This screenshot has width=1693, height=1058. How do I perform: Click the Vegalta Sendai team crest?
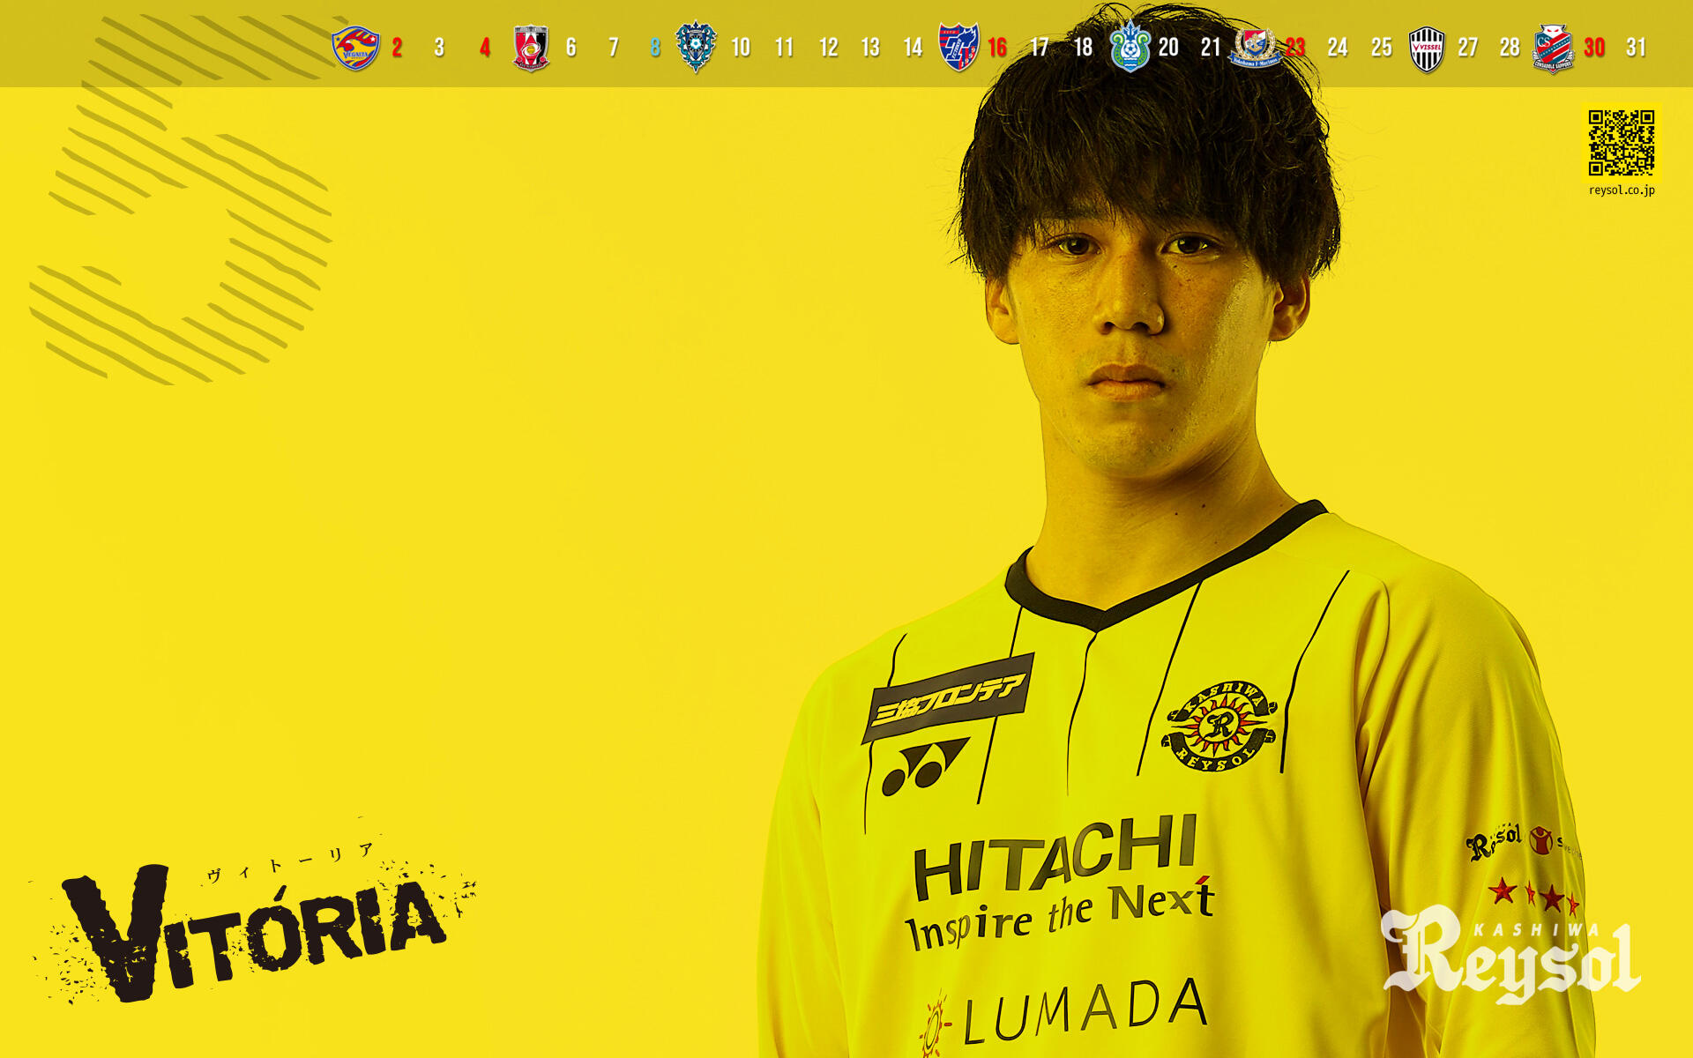click(355, 48)
